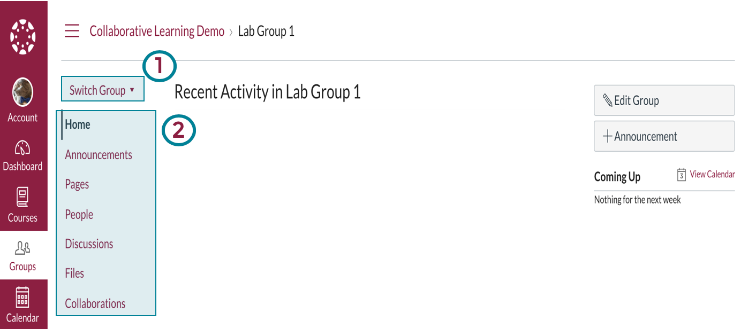This screenshot has height=329, width=756.
Task: Open the Calendar icon in sidebar
Action: click(x=22, y=297)
